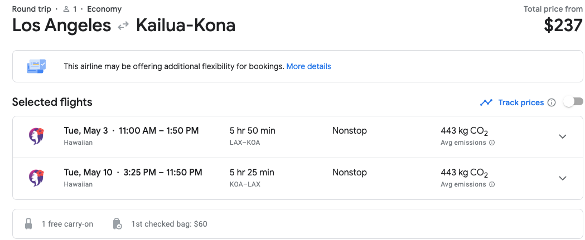Click the Hawaiian Airlines logo on May 10 flight
The image size is (585, 240).
pyautogui.click(x=37, y=178)
